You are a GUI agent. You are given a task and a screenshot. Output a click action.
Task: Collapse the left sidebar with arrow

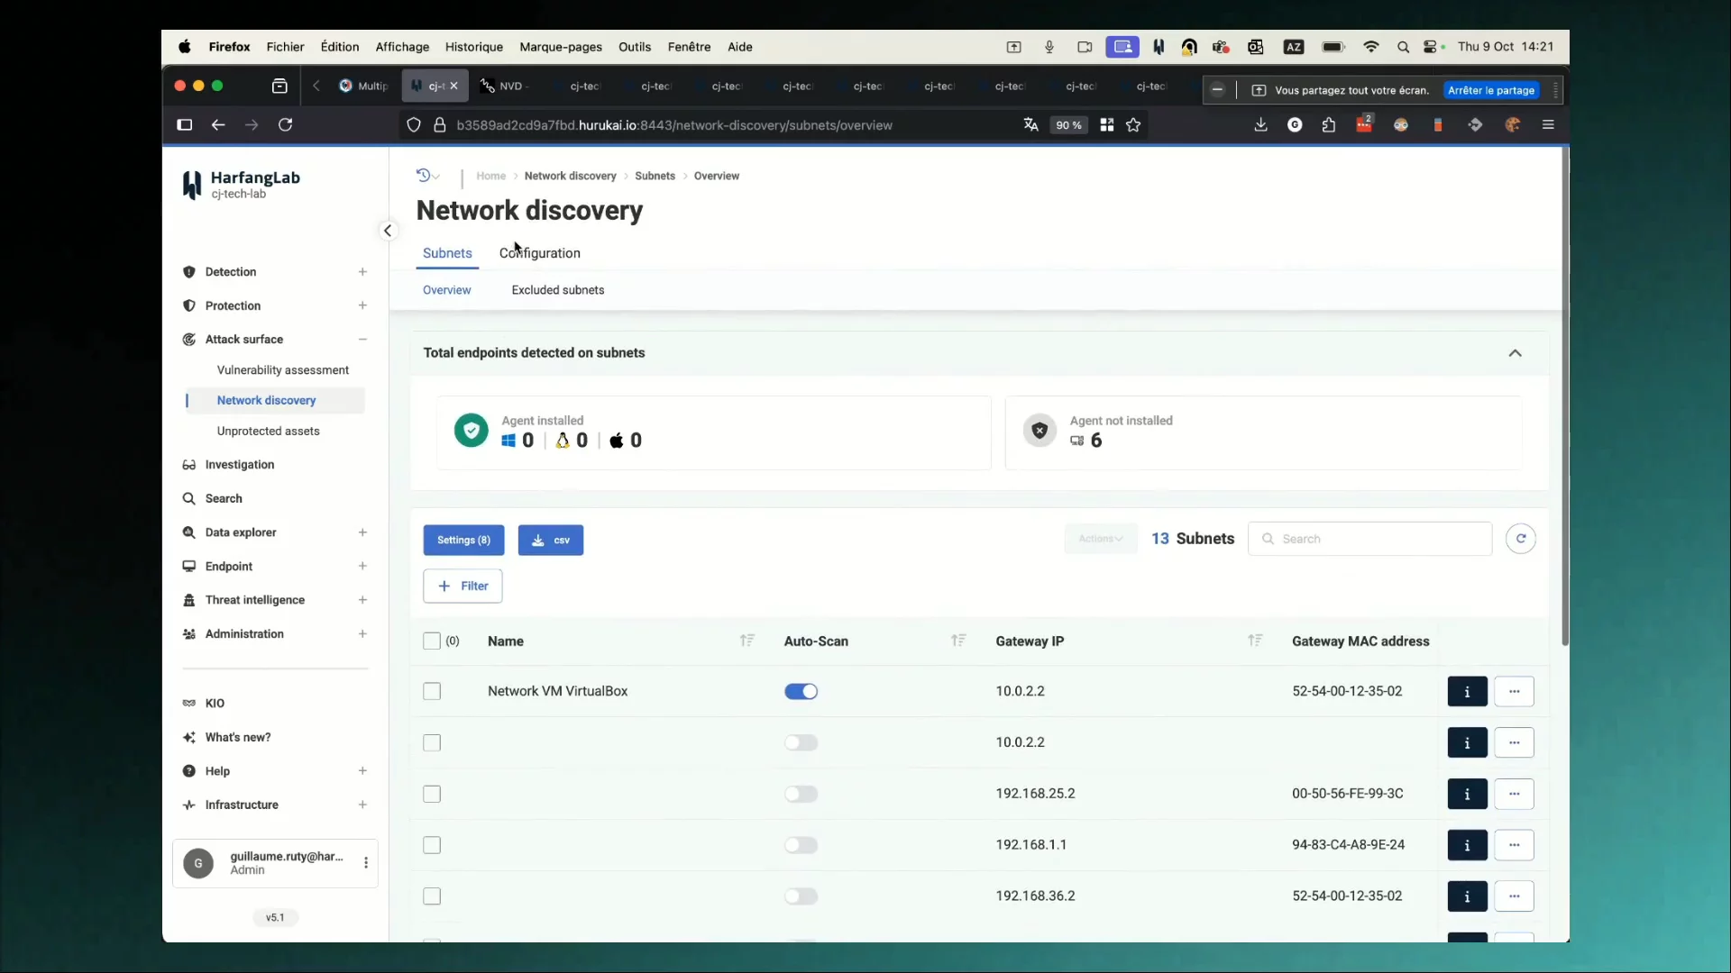(388, 231)
